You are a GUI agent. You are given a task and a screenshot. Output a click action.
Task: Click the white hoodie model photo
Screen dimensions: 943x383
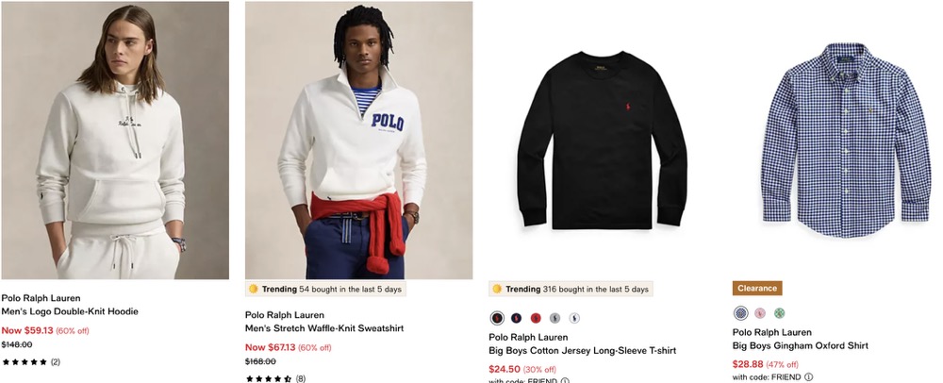(115, 140)
